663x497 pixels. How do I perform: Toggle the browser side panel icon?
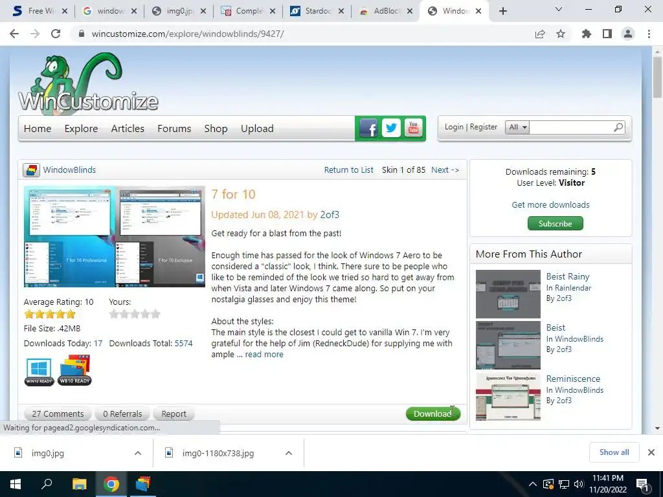(607, 34)
